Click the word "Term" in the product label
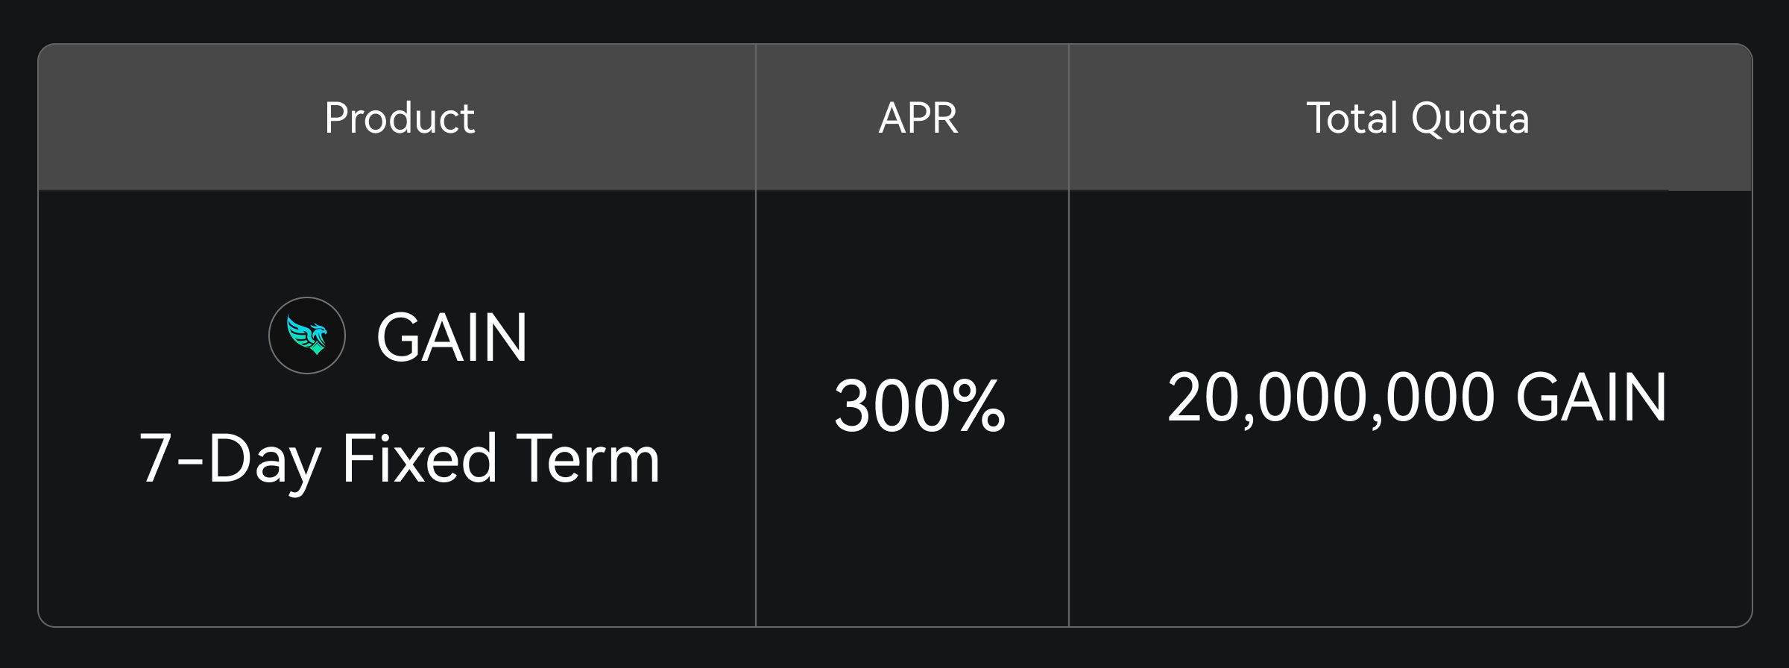Image resolution: width=1789 pixels, height=668 pixels. (x=587, y=459)
